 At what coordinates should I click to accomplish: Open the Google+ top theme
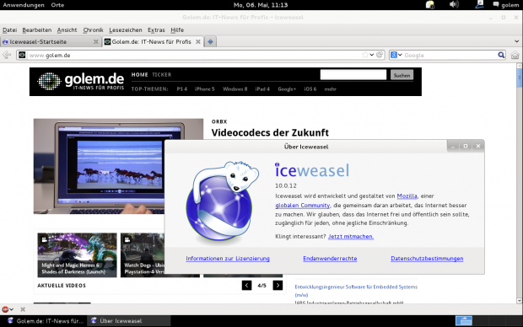[x=287, y=89]
